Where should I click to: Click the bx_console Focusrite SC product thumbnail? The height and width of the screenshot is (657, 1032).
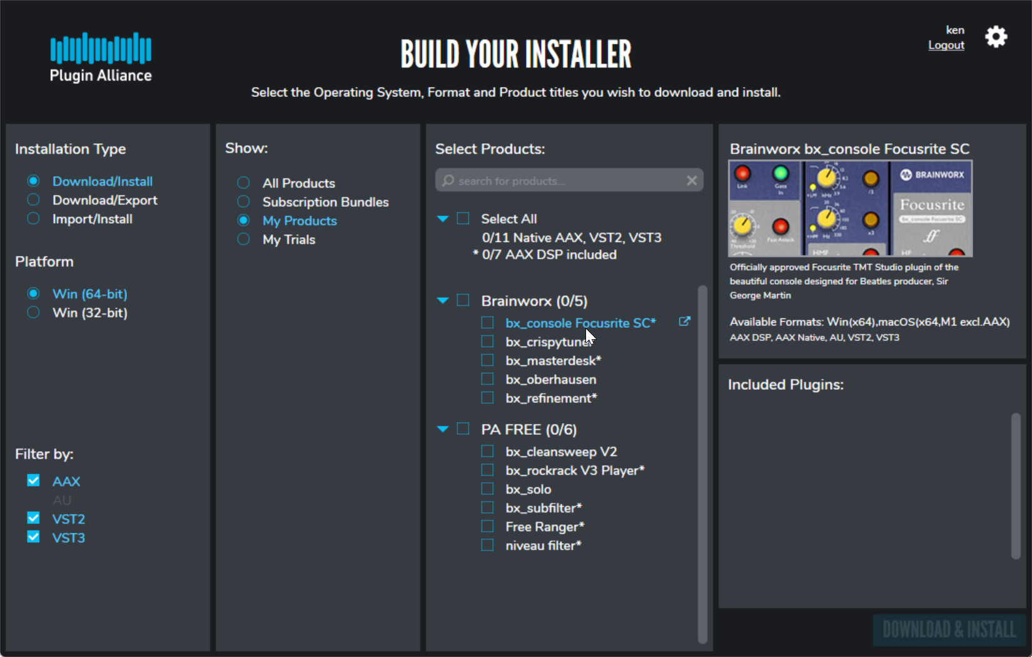[851, 208]
